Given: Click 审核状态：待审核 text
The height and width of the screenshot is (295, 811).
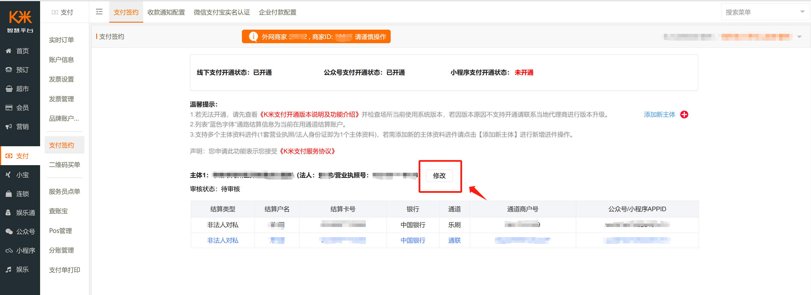Looking at the screenshot, I should point(215,189).
